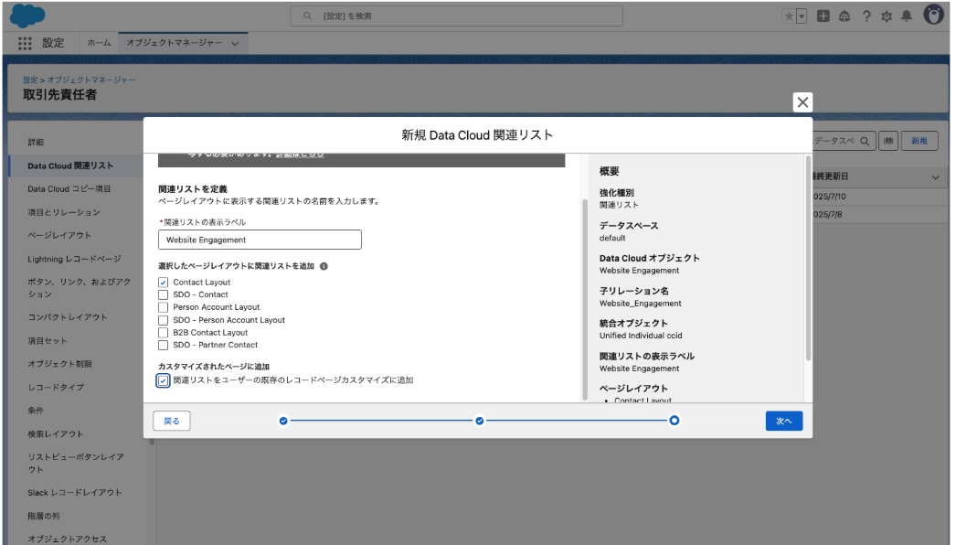Expand the last-updated date column header menu
Viewport: 956px width, 545px height.
[935, 176]
